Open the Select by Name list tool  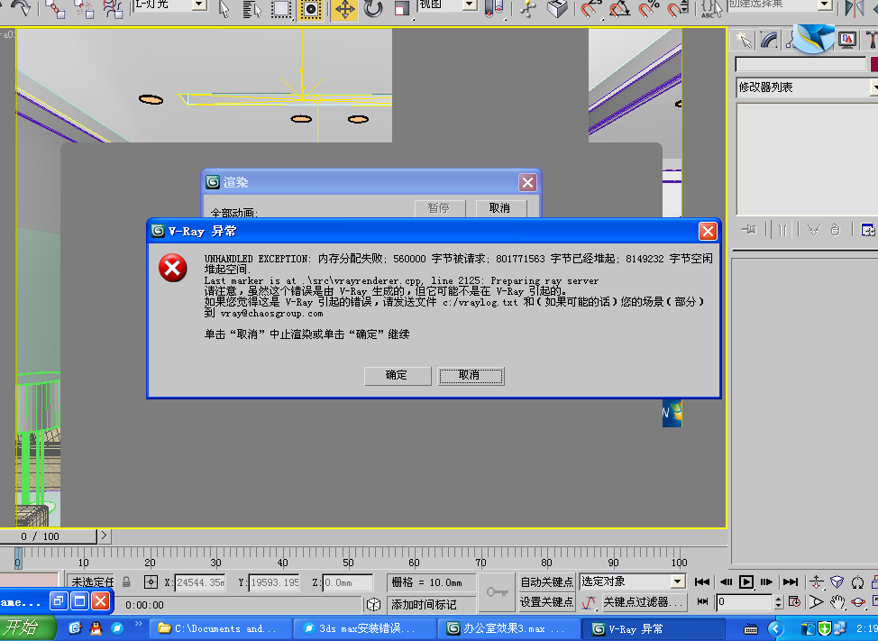click(252, 8)
